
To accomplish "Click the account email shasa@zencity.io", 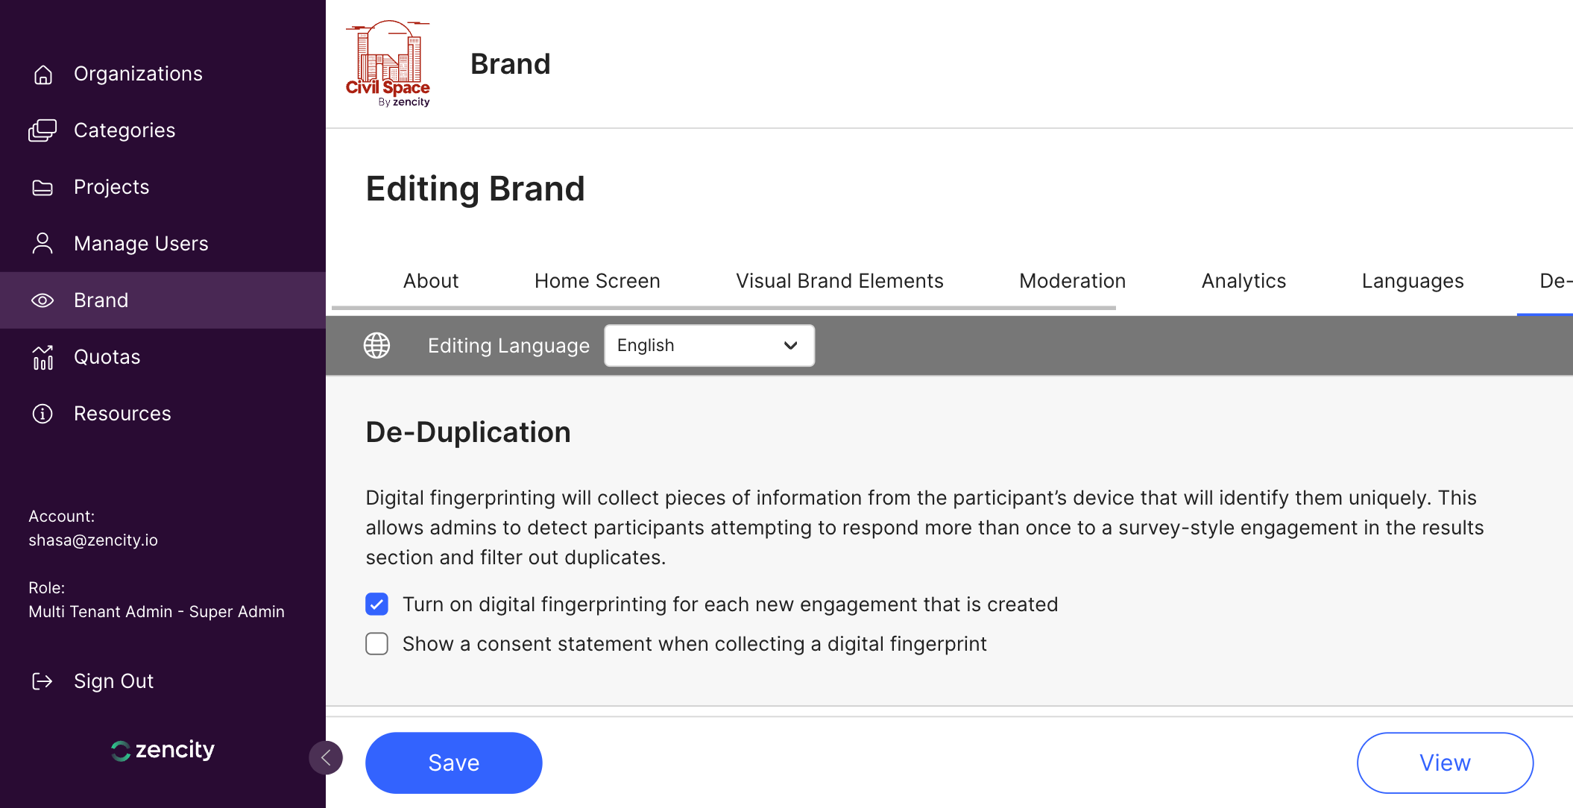I will (93, 540).
